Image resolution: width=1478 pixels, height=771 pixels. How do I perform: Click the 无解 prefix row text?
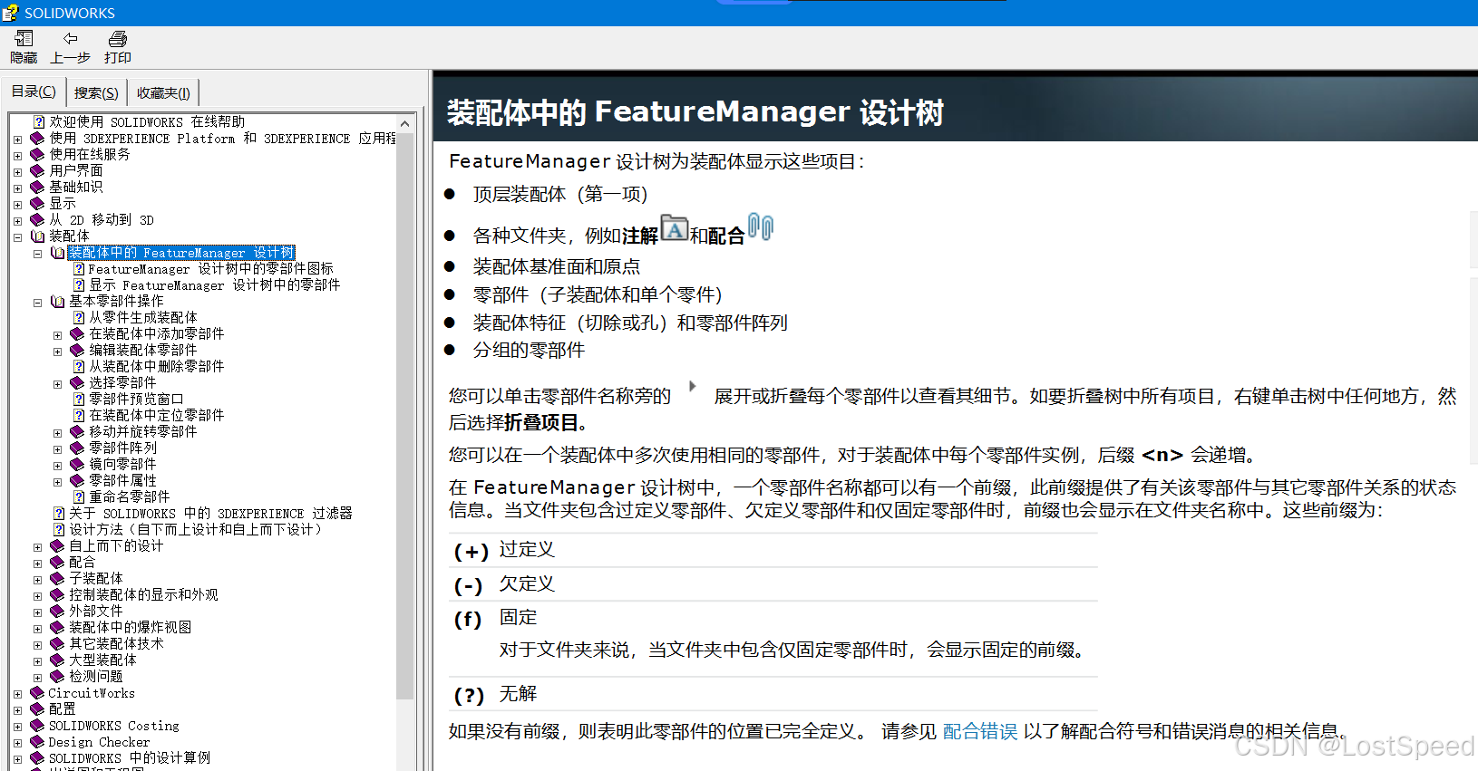[518, 693]
